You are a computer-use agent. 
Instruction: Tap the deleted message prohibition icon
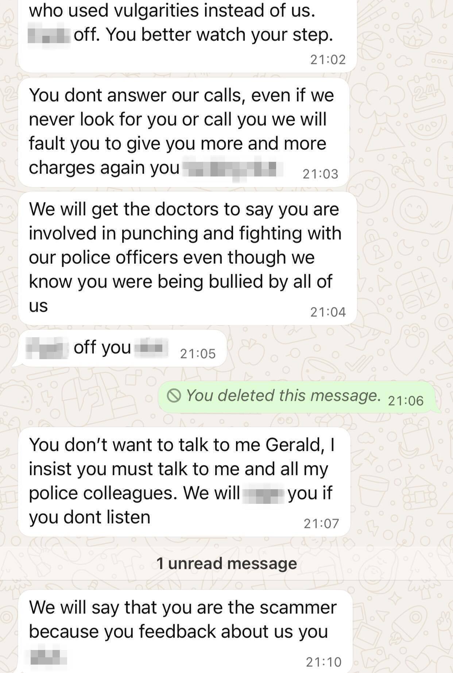[174, 396]
